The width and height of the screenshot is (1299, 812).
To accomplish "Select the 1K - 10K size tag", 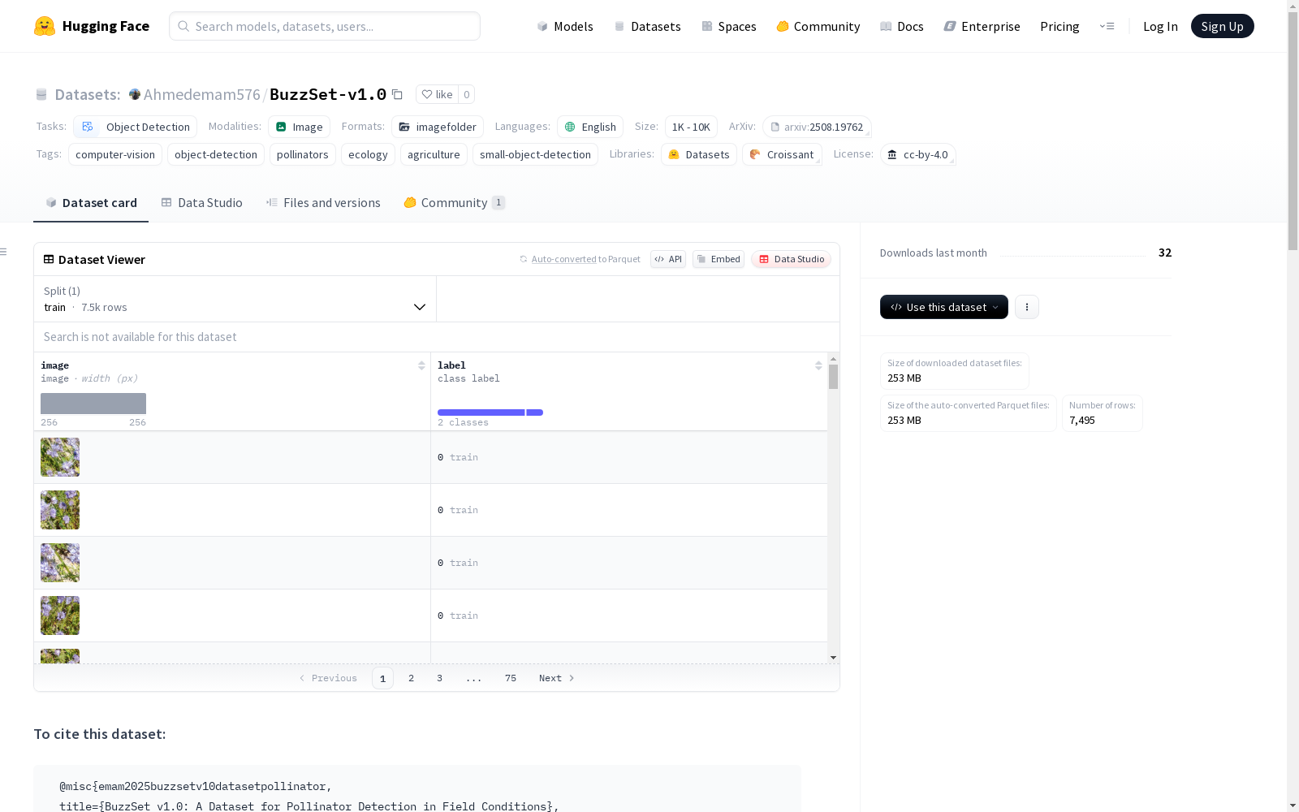I will click(x=691, y=127).
